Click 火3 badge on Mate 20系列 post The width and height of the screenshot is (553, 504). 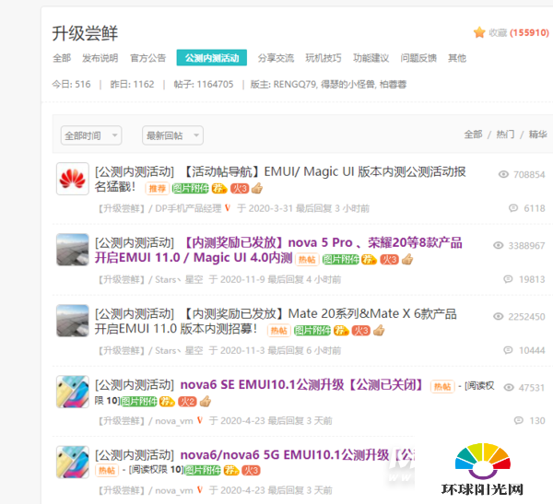pos(361,331)
